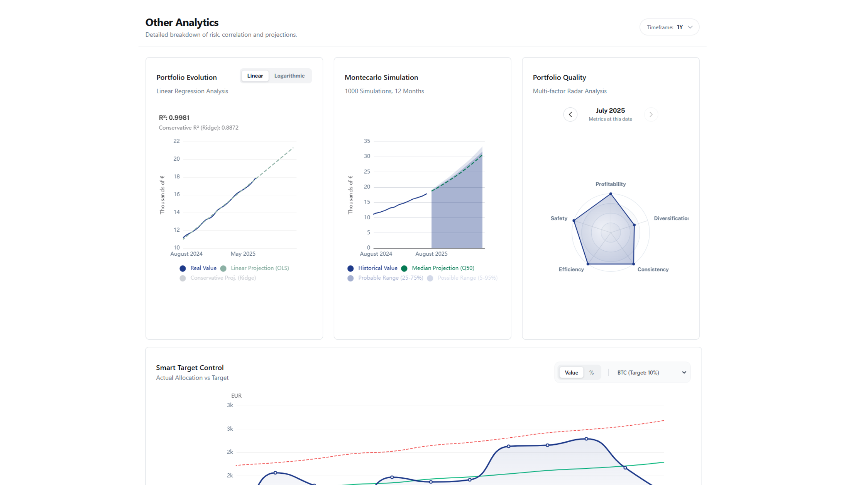Screen dimensions: 843x485
Task: Click the July 2025 metrics label
Action: tap(610, 110)
